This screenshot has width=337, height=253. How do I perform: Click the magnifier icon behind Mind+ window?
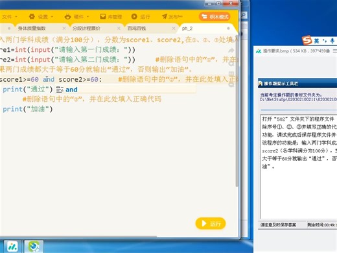point(244,15)
